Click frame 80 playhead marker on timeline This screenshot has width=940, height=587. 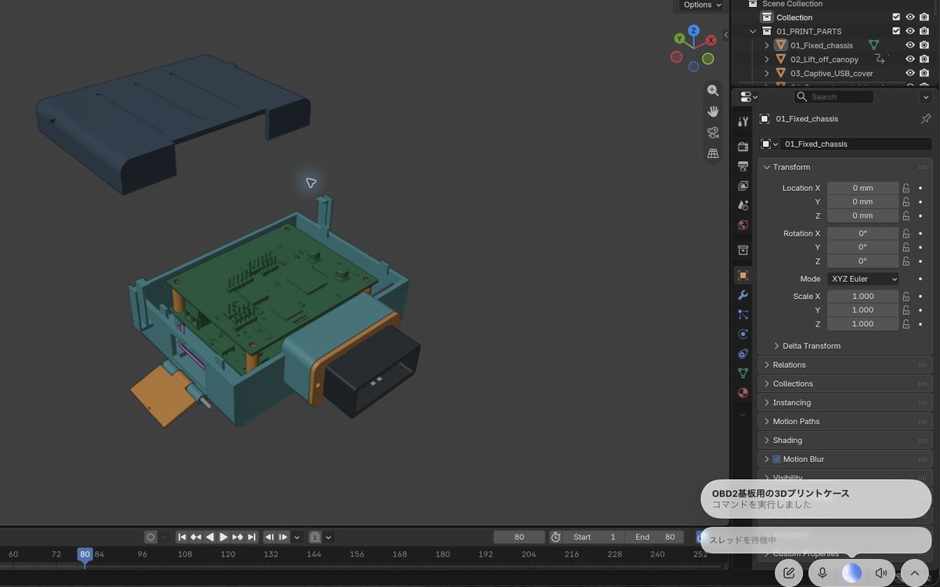pos(85,554)
